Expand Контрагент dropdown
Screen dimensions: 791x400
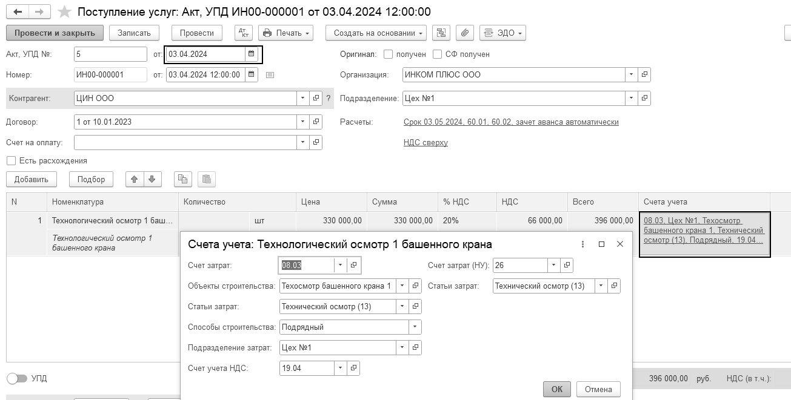coord(303,97)
